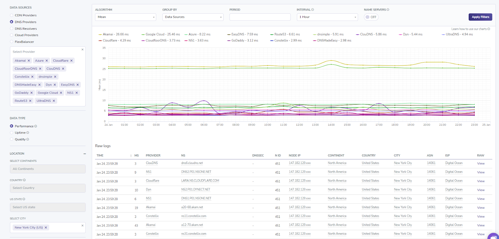This screenshot has height=239, width=499.
Task: Remove New York City (US) tag
Action: pos(46,227)
